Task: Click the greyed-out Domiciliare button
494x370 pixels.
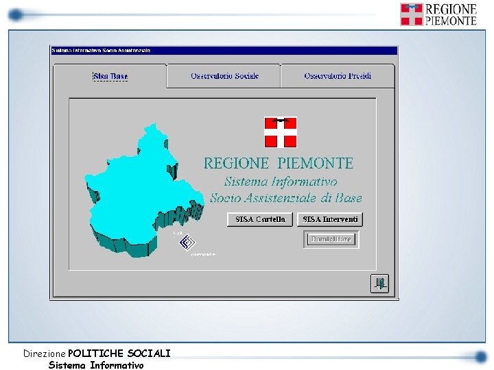Action: tap(331, 239)
